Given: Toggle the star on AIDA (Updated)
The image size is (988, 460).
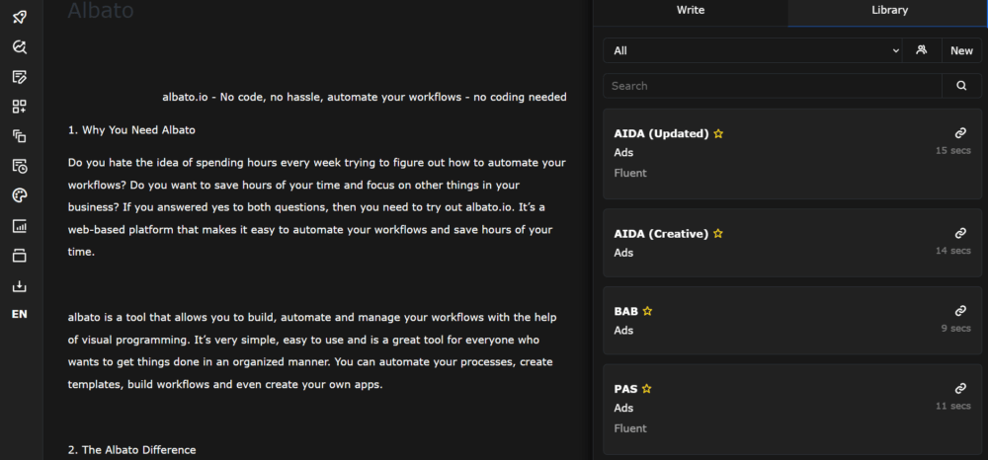Looking at the screenshot, I should [x=718, y=134].
